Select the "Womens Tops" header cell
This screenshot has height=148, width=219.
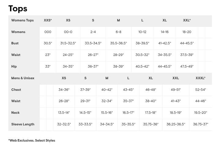pos(22,20)
